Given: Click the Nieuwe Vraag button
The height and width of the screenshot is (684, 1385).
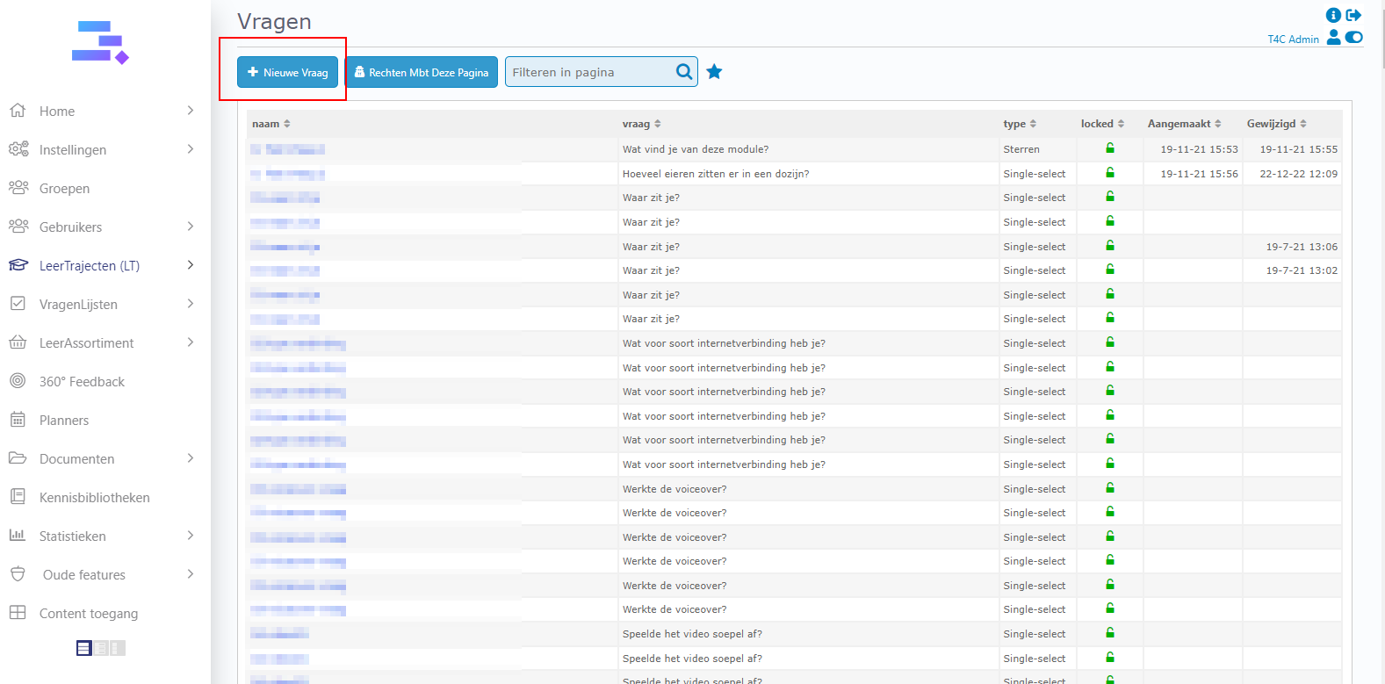Looking at the screenshot, I should click(287, 72).
